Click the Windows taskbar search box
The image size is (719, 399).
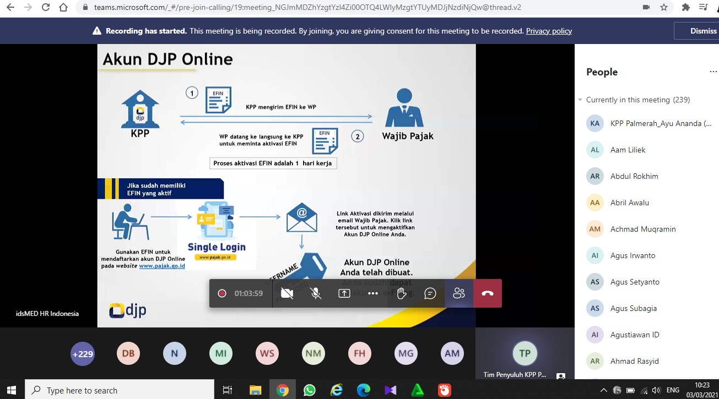tap(120, 390)
